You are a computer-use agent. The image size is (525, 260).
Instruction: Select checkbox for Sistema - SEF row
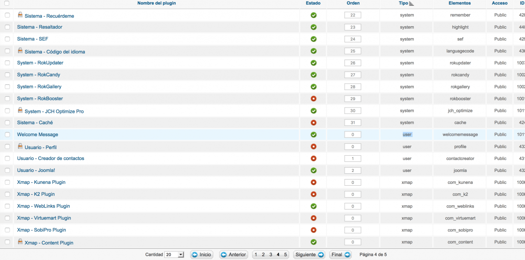pos(7,39)
